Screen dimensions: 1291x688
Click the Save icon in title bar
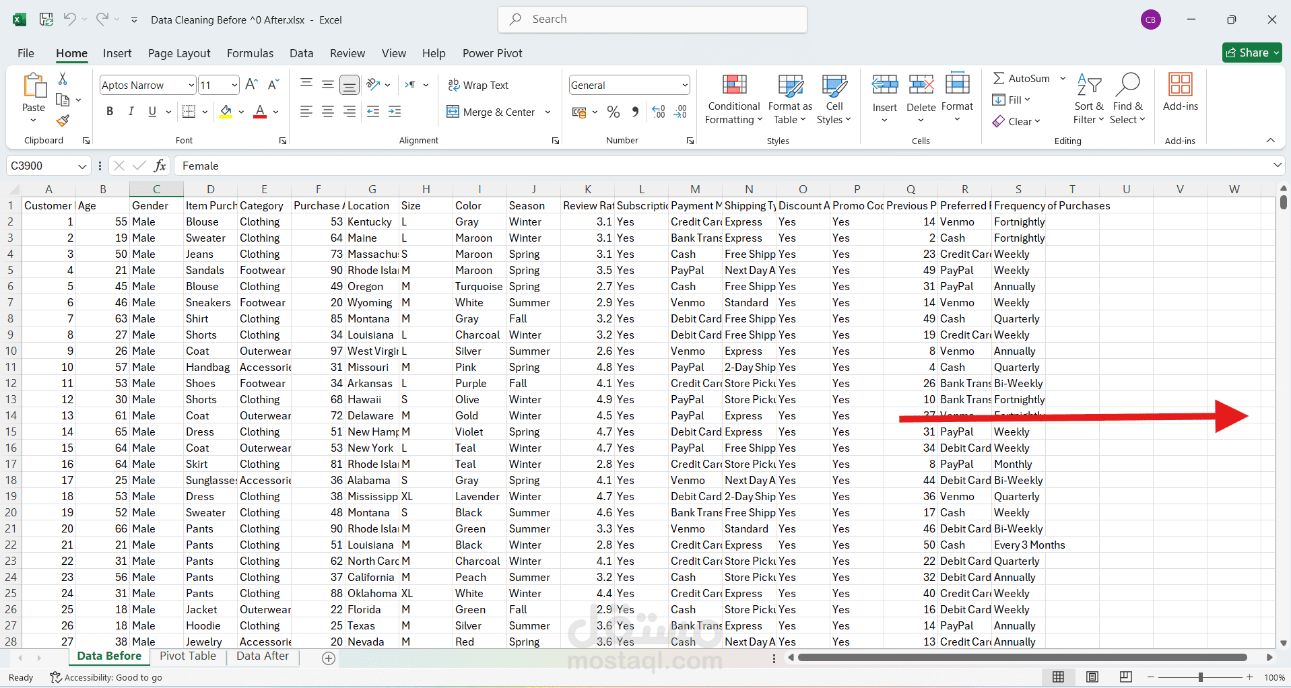(x=46, y=20)
